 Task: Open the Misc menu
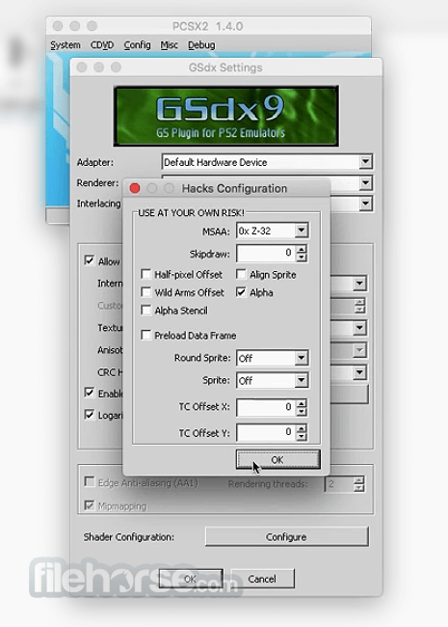[x=169, y=45]
